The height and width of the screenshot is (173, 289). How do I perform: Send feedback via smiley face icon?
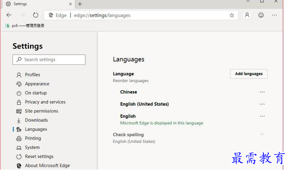click(x=261, y=15)
